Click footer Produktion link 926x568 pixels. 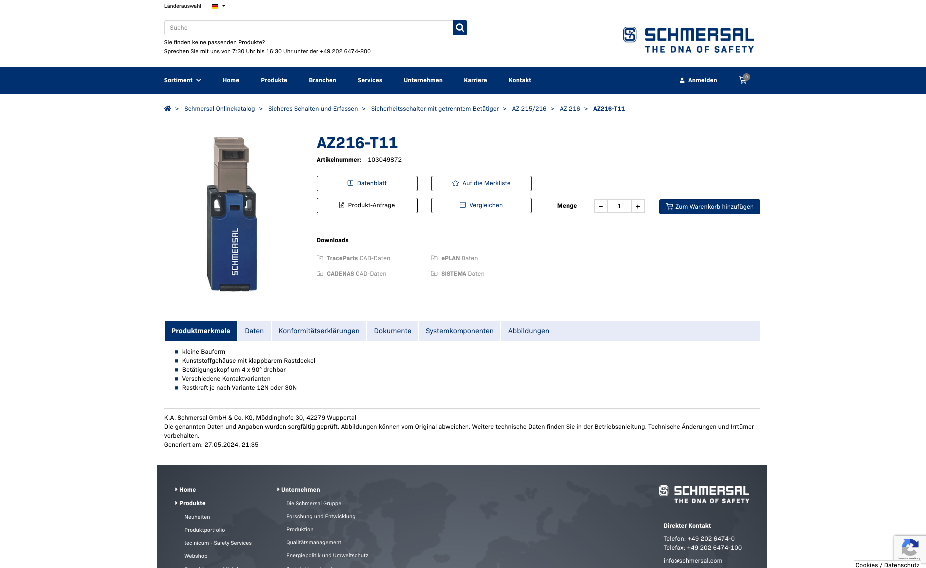(x=300, y=530)
